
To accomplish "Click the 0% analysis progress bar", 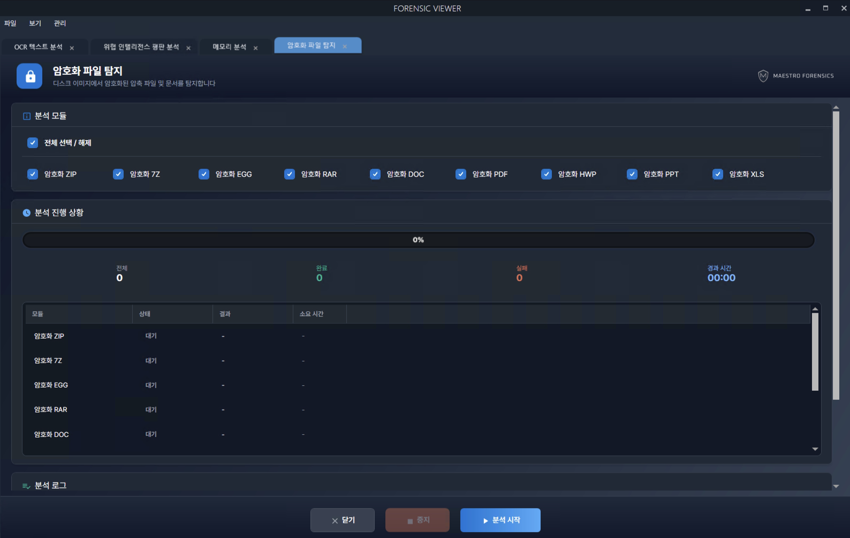I will coord(418,240).
